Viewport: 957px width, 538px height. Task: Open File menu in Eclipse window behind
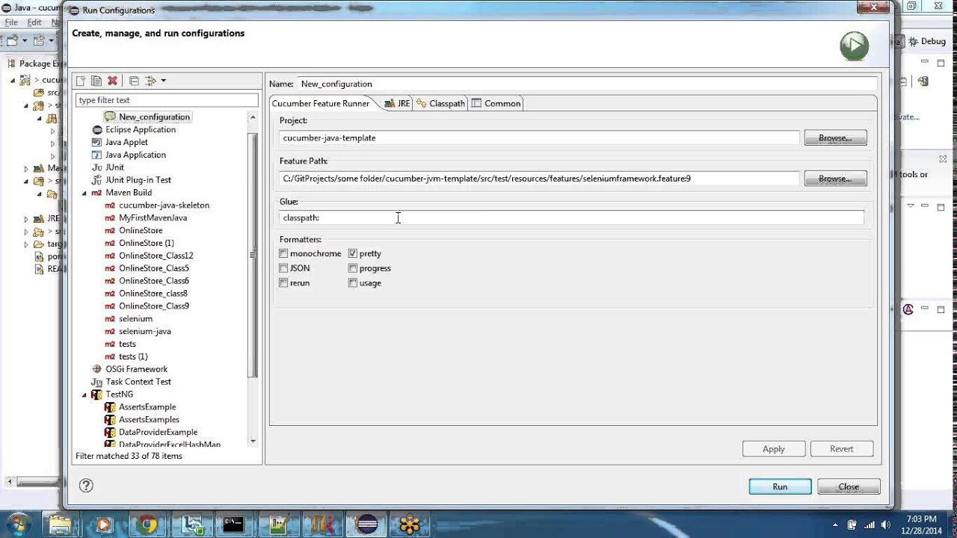[11, 22]
